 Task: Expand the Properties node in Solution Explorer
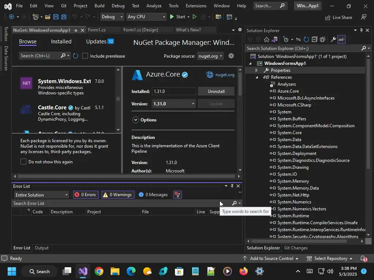pyautogui.click(x=256, y=70)
